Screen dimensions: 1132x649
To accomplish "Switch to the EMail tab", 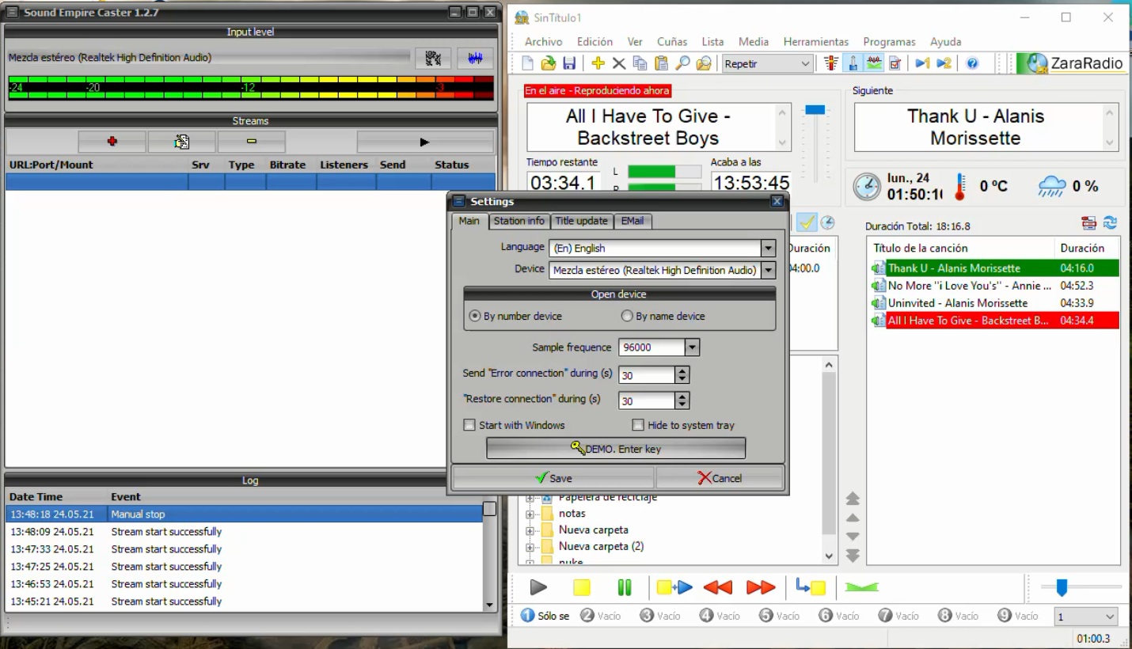I will pyautogui.click(x=632, y=221).
